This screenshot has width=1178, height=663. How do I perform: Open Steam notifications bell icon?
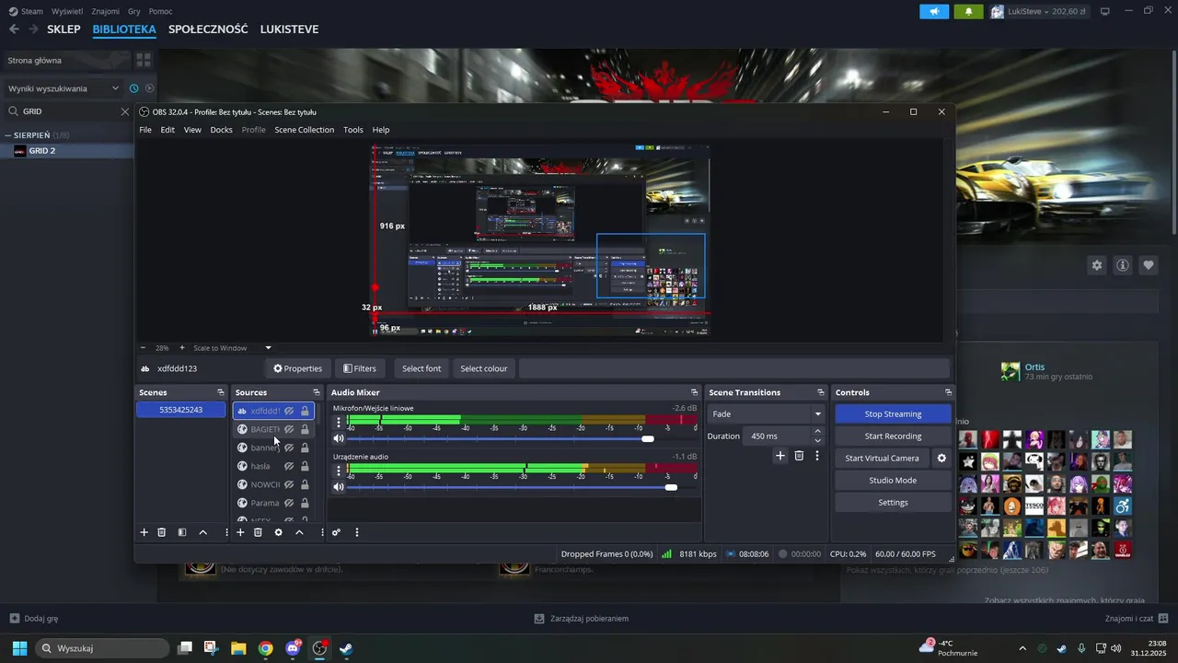968,12
